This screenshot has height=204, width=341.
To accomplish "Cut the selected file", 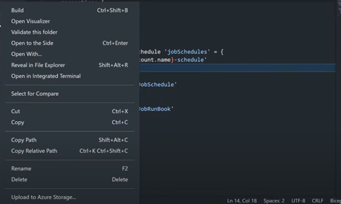I will (69, 111).
